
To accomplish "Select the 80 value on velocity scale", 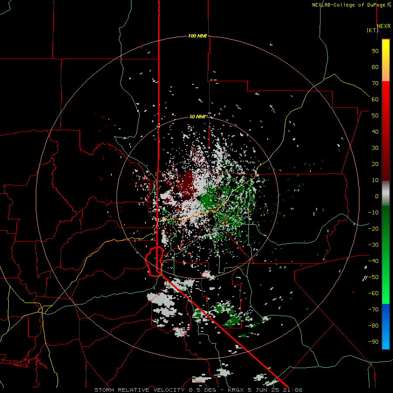I will [x=375, y=67].
